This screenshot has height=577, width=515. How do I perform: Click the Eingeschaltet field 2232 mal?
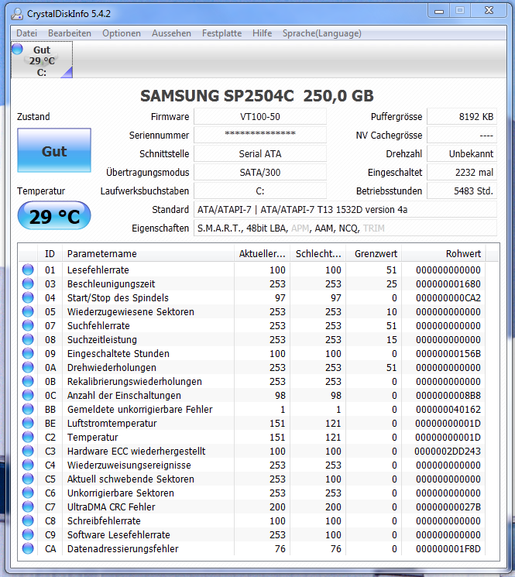pyautogui.click(x=462, y=172)
